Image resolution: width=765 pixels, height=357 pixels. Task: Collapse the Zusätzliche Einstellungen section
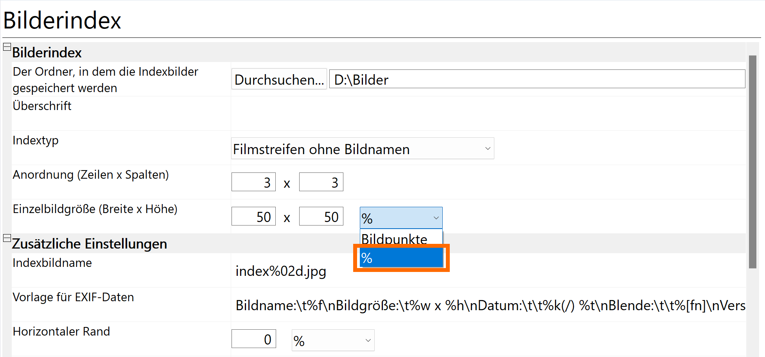click(x=7, y=238)
